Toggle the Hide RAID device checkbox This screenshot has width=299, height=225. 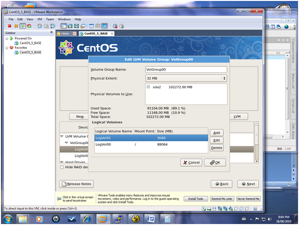tap(61, 167)
